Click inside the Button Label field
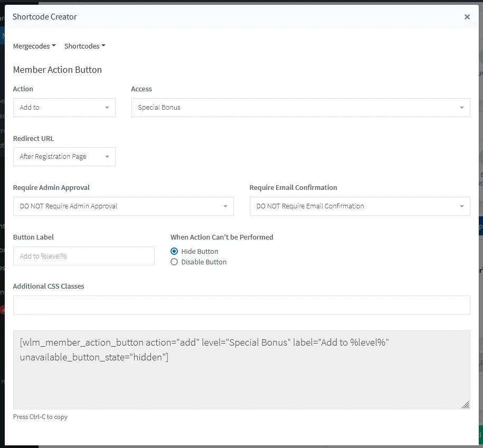Screen dimensions: 483x448 [83, 256]
